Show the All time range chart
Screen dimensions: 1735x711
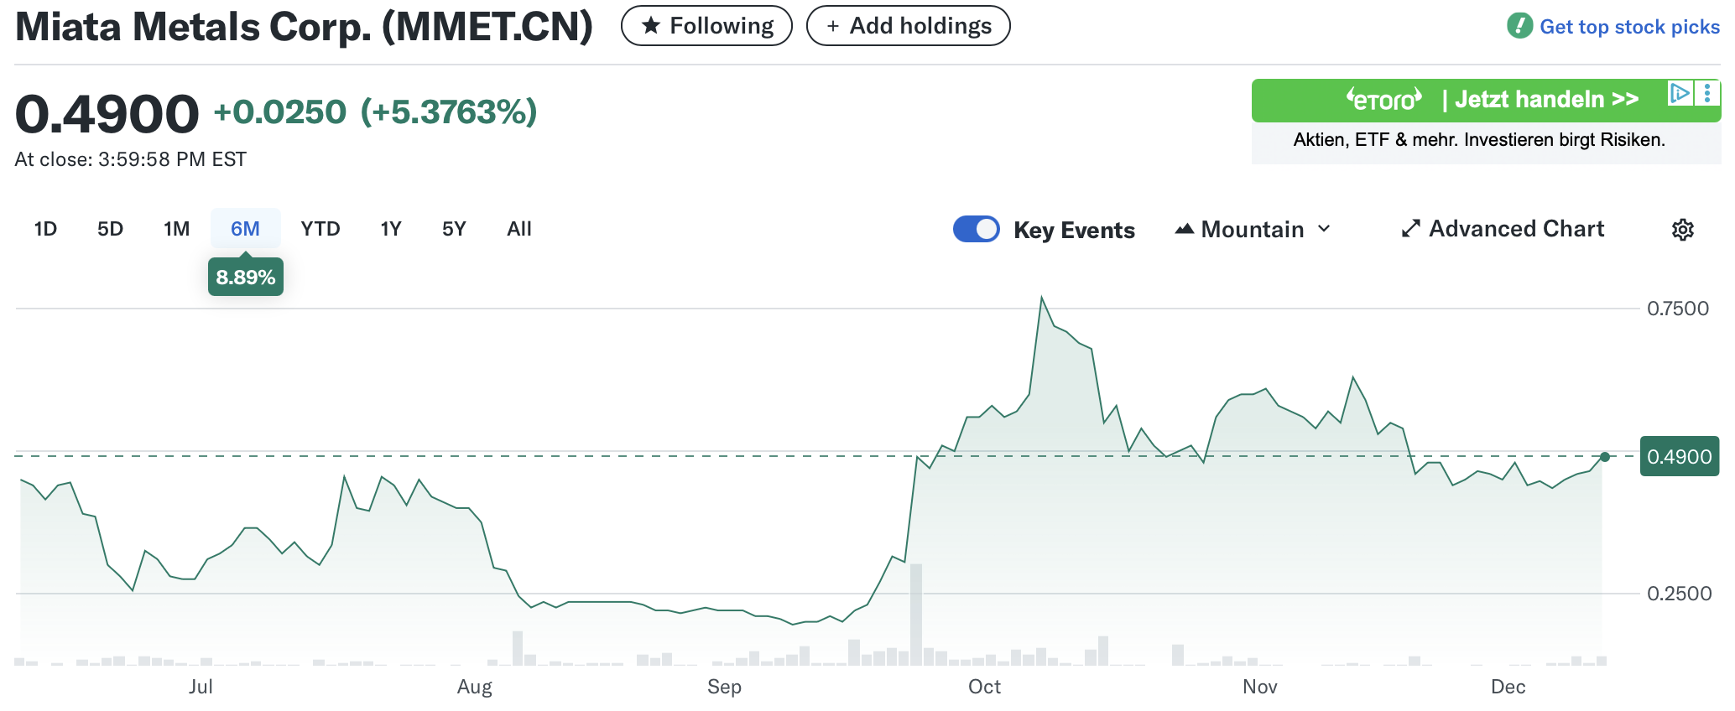point(519,229)
